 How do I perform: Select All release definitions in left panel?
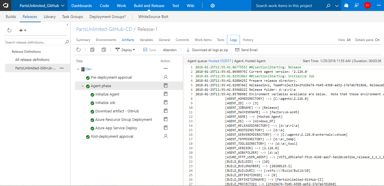click(x=32, y=60)
